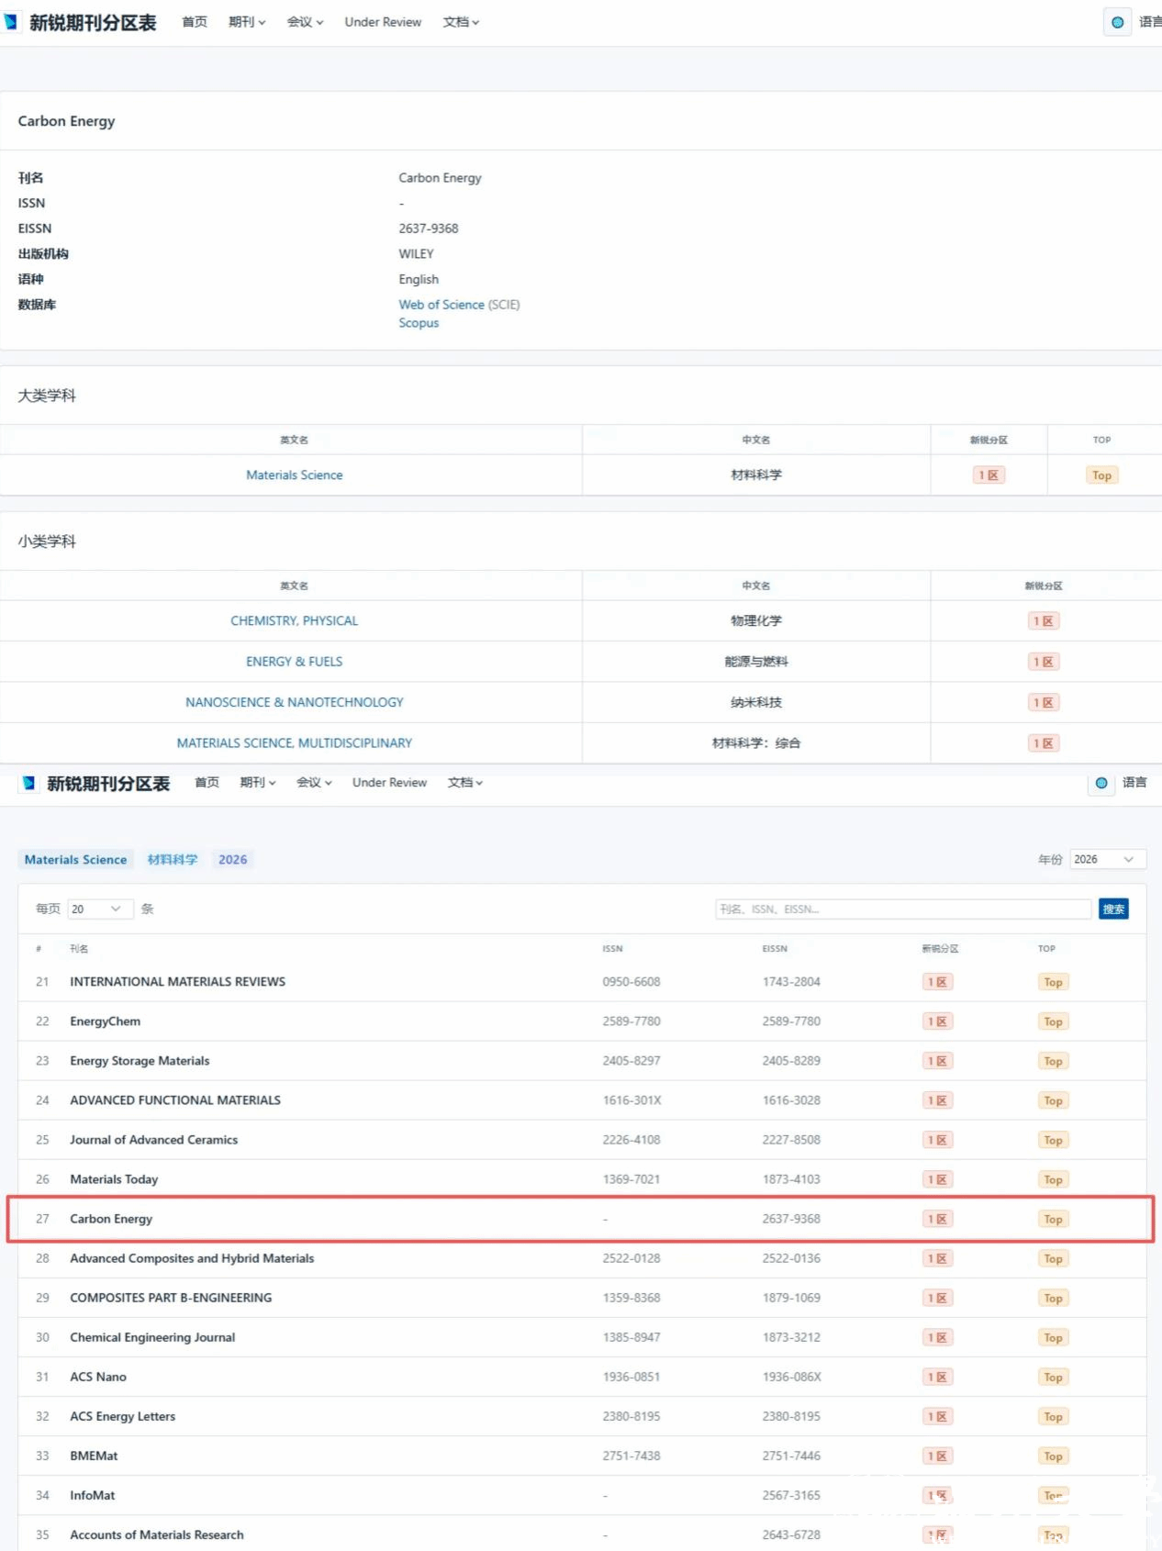Click the 新锐期刊分区表 logo in the lower header
This screenshot has width=1162, height=1551.
coord(96,783)
